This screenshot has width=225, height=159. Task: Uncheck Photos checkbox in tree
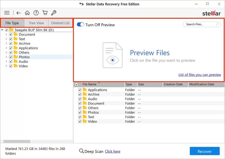coord(10,57)
